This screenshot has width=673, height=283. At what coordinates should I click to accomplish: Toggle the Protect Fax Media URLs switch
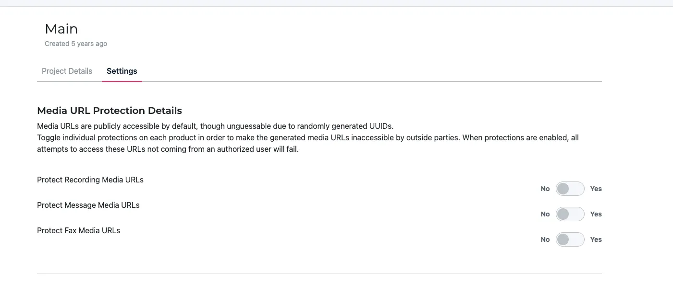570,239
